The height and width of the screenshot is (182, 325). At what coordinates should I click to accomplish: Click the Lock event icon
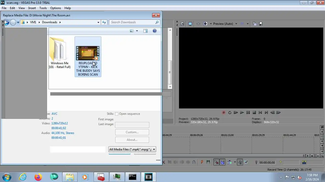click(x=194, y=162)
